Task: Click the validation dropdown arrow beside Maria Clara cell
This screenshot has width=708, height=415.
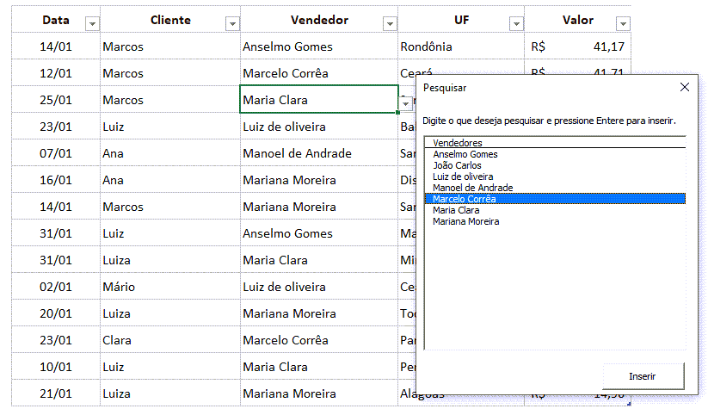Action: point(405,103)
